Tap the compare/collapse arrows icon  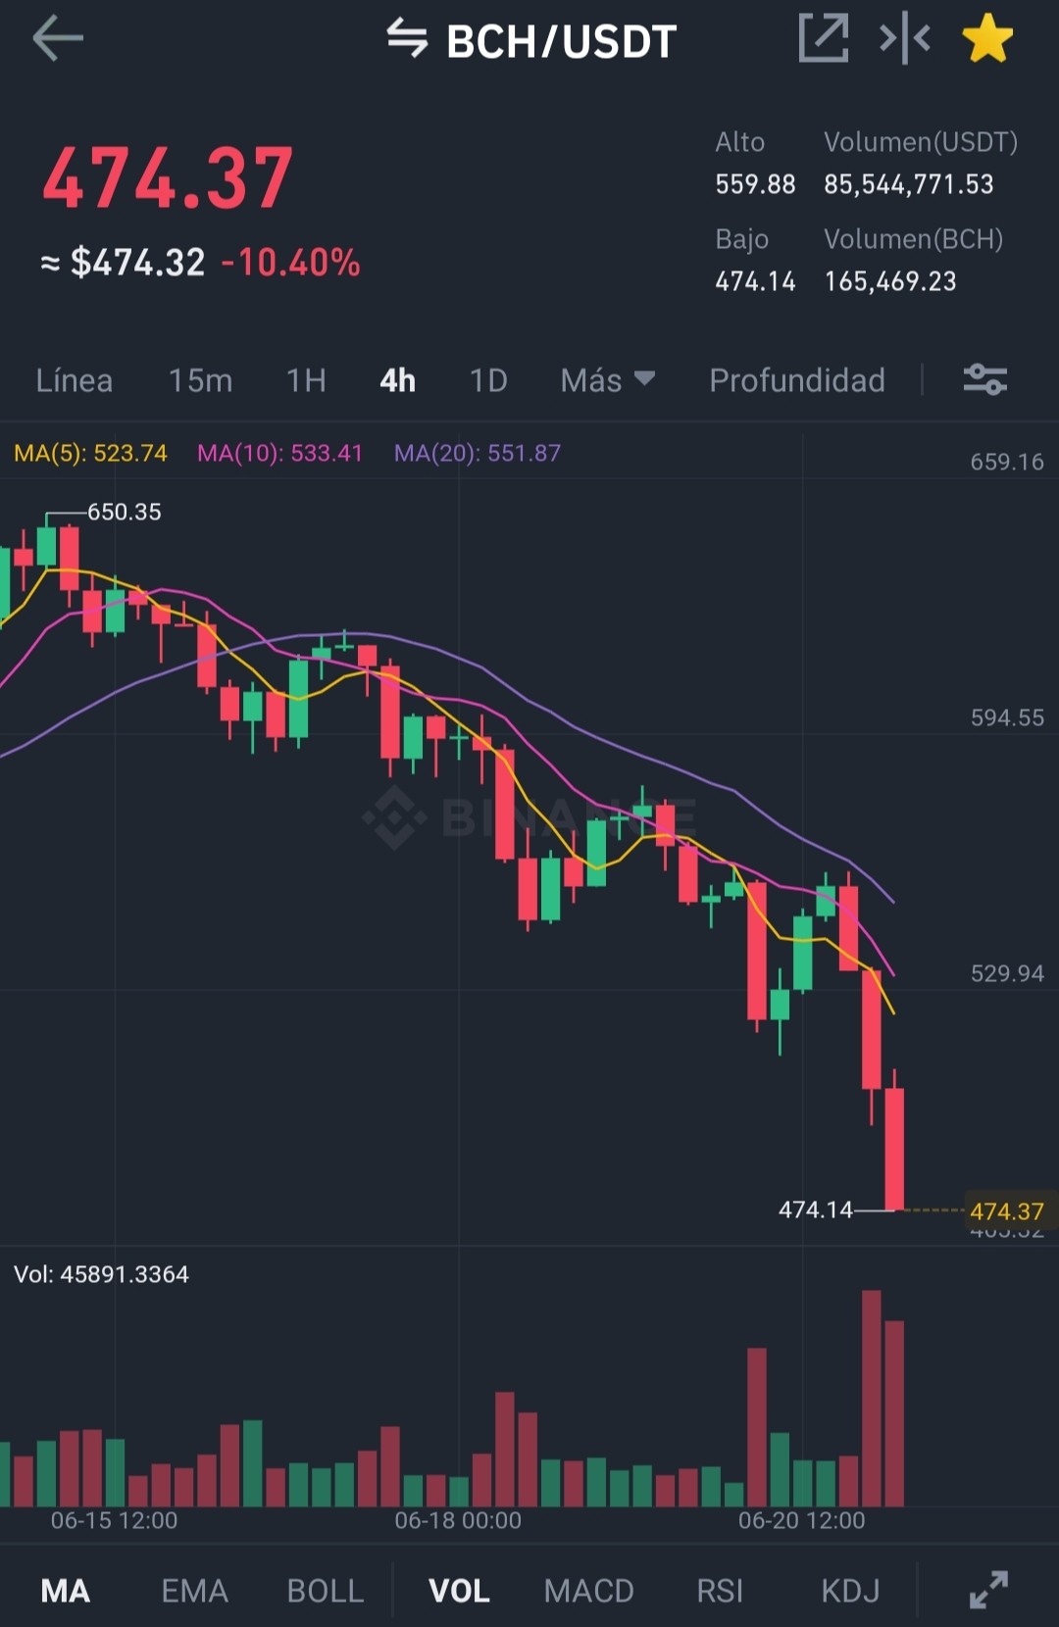click(x=904, y=39)
